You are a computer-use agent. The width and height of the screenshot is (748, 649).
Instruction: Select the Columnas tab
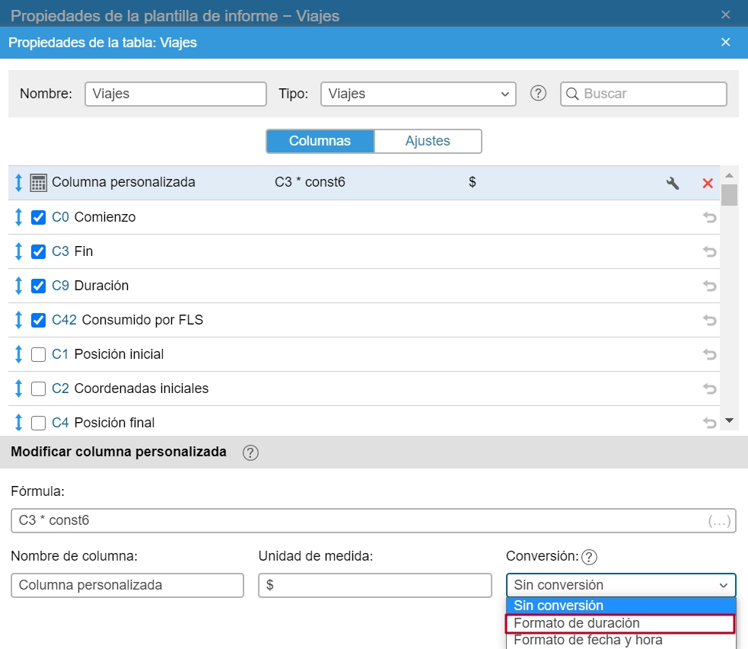point(320,141)
